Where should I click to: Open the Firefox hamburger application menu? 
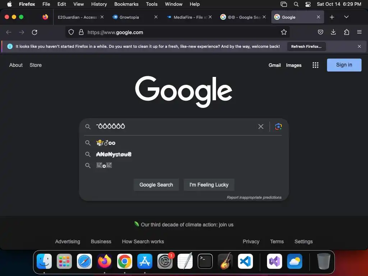pyautogui.click(x=359, y=32)
